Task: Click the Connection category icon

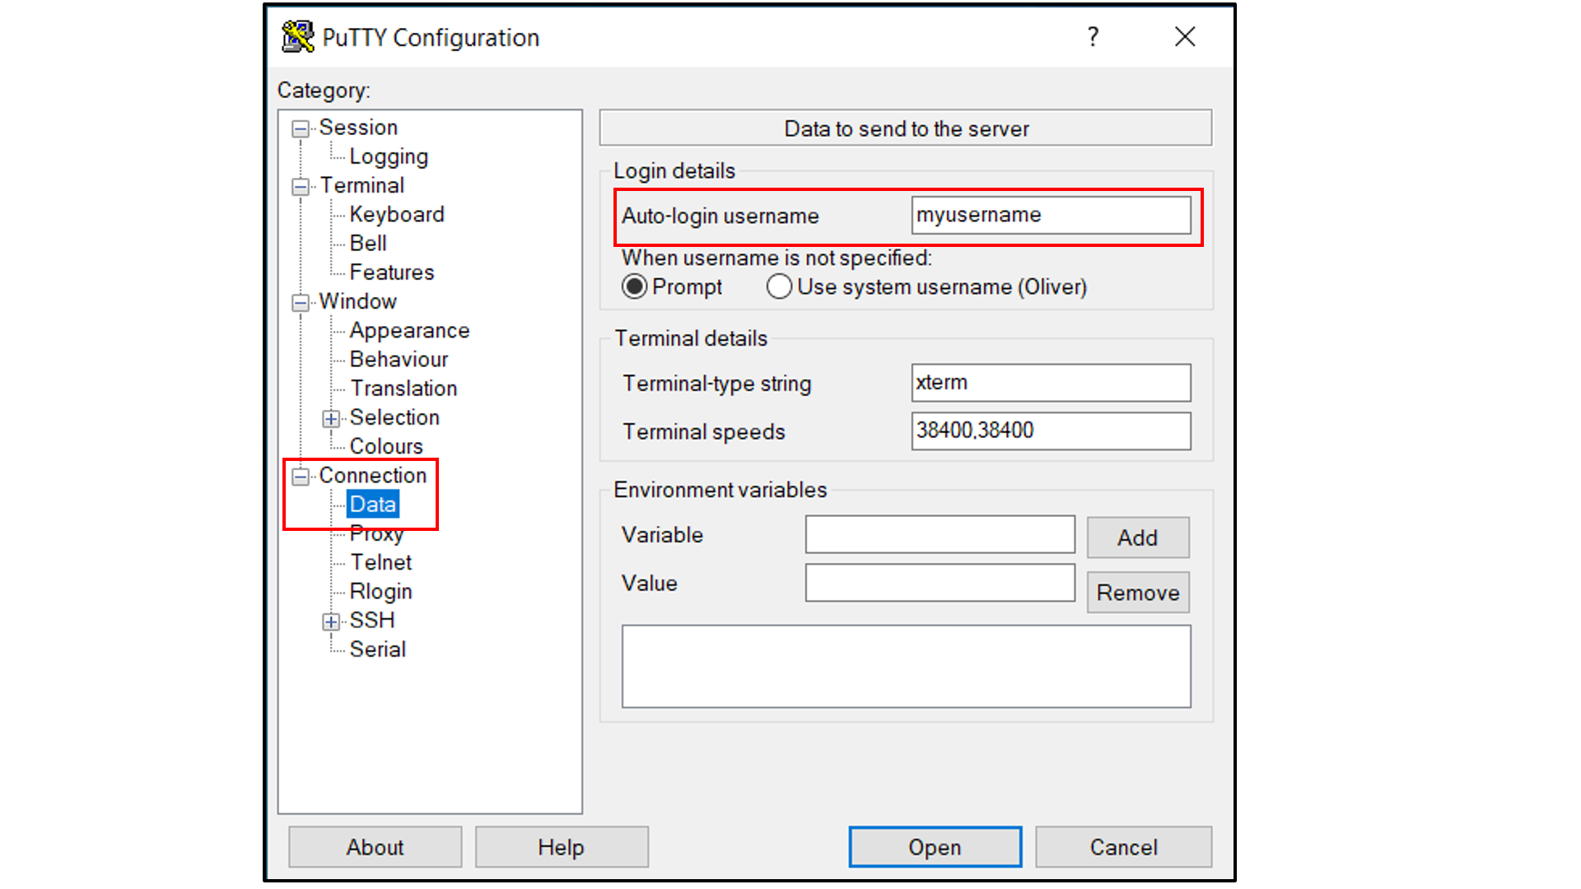Action: click(x=301, y=474)
